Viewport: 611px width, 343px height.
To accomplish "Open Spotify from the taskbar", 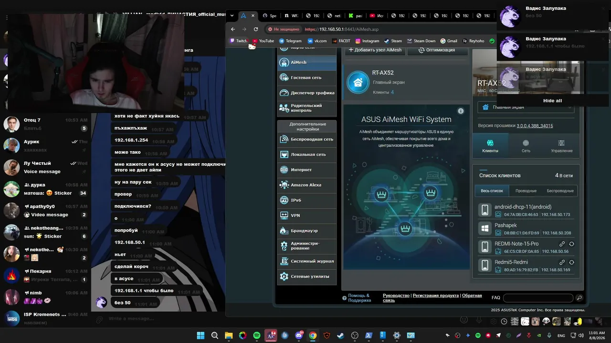I will click(257, 335).
